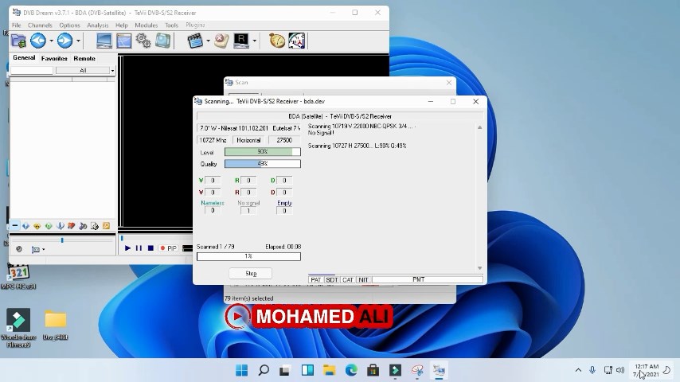Expand the back arrow history dropdown
Viewport: 680px width, 382px height.
[x=51, y=41]
